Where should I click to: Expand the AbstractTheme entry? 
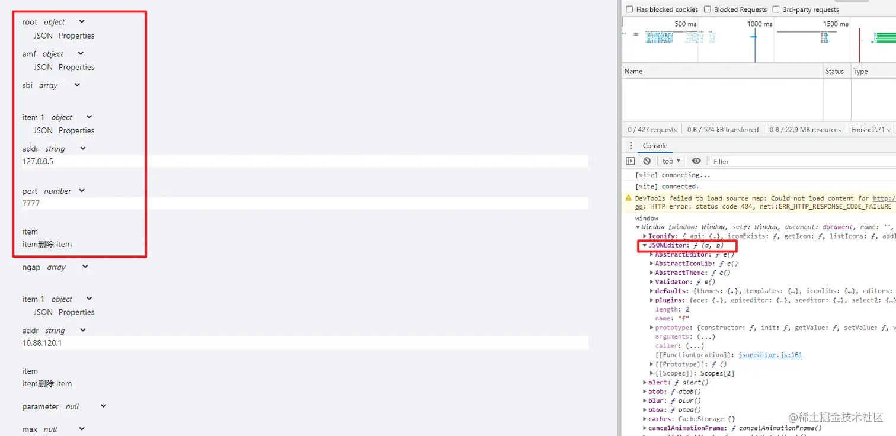tap(652, 272)
